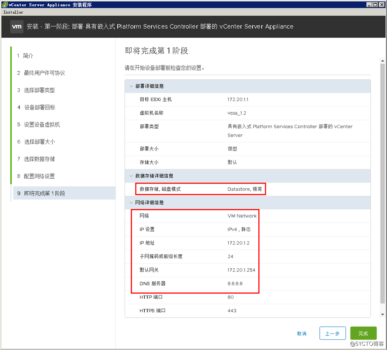This screenshot has width=387, height=350.
Task: Click the green 完成 finish button
Action: coord(363,334)
